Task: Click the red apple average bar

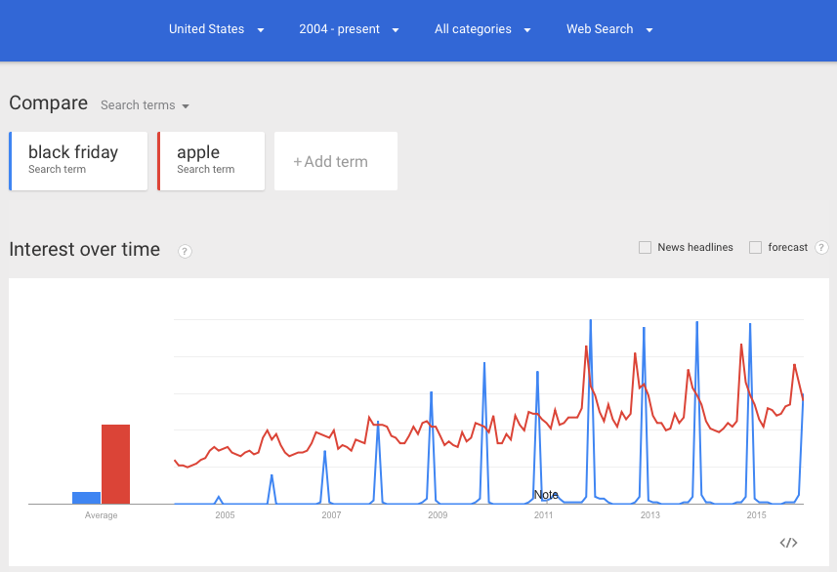Action: pyautogui.click(x=115, y=464)
